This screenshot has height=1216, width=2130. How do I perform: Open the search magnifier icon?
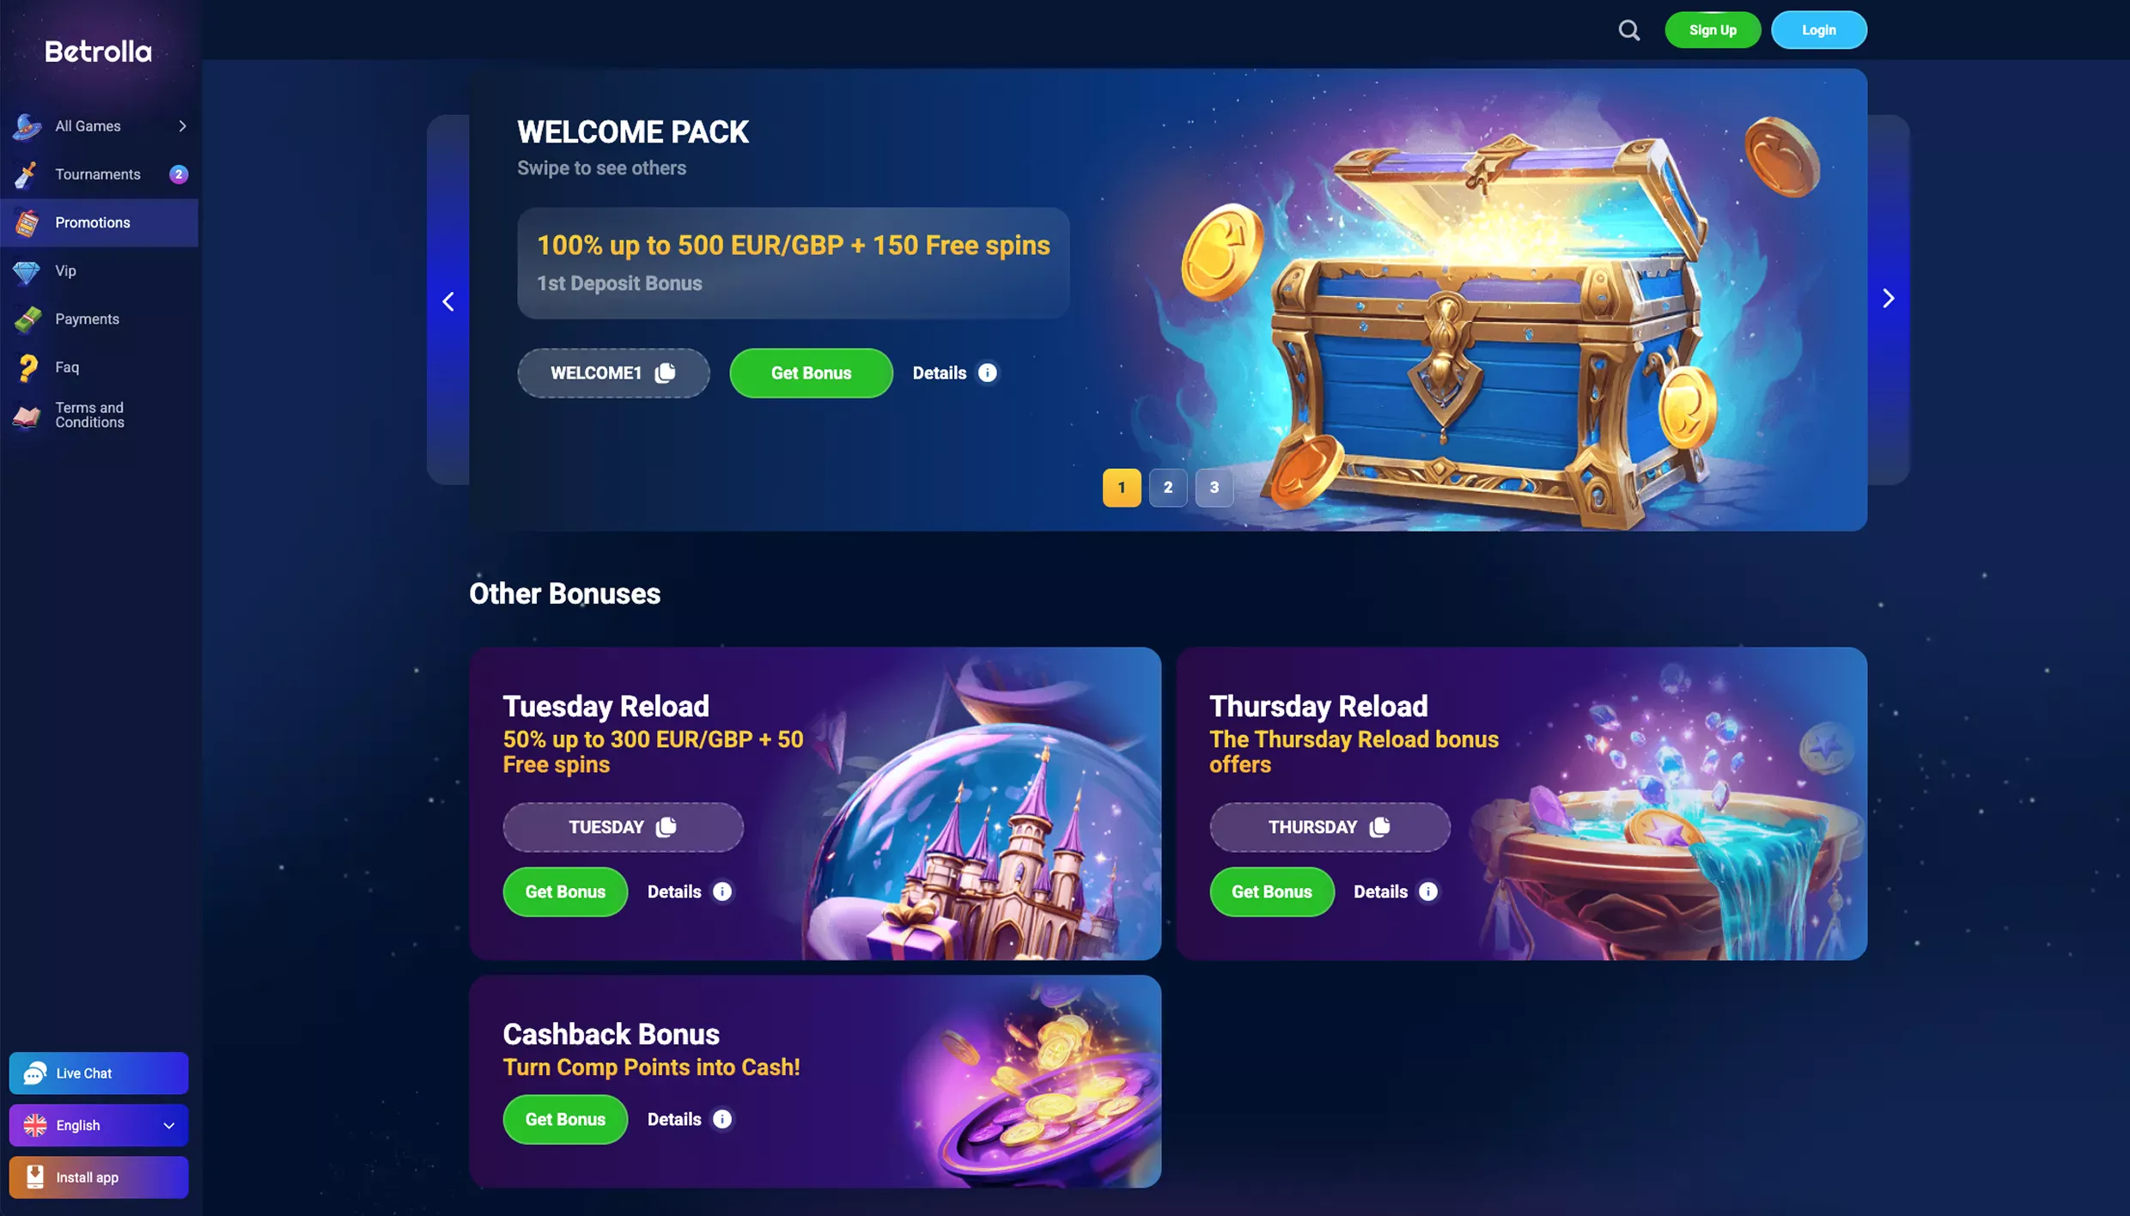1629,30
